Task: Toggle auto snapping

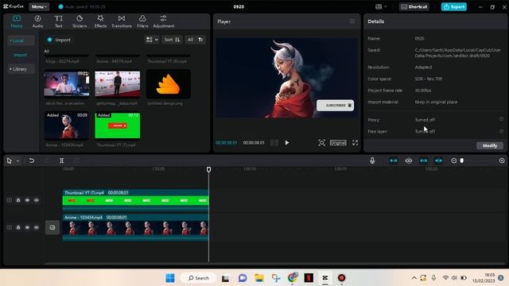Action: coord(408,160)
